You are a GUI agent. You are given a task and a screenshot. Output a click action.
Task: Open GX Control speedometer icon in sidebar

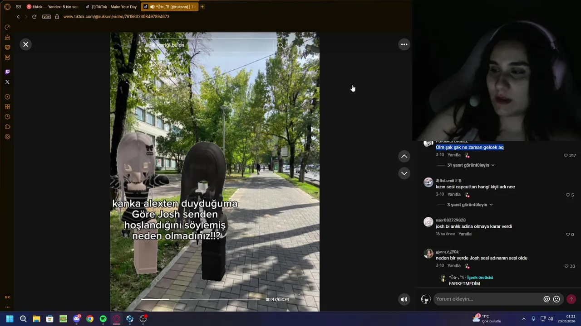pos(7,27)
